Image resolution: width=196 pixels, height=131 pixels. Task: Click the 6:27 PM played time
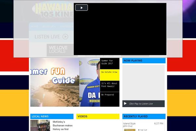[x=158, y=123]
